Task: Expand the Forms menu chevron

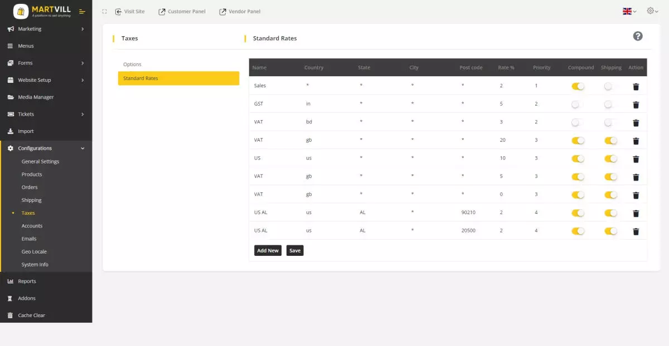Action: point(83,63)
